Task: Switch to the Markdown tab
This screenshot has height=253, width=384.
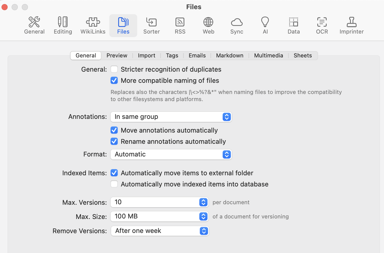Action: click(x=230, y=56)
